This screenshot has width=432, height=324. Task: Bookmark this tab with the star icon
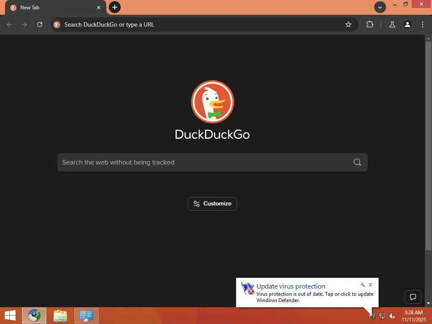pos(348,24)
